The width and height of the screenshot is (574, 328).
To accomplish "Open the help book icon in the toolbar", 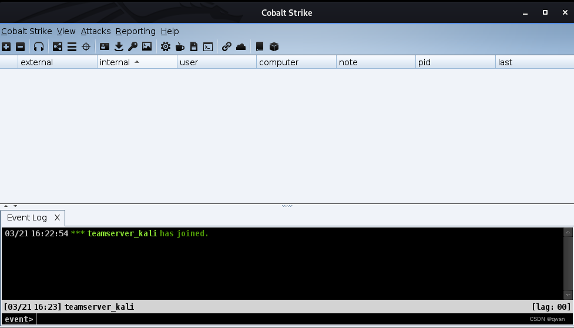I will point(260,46).
